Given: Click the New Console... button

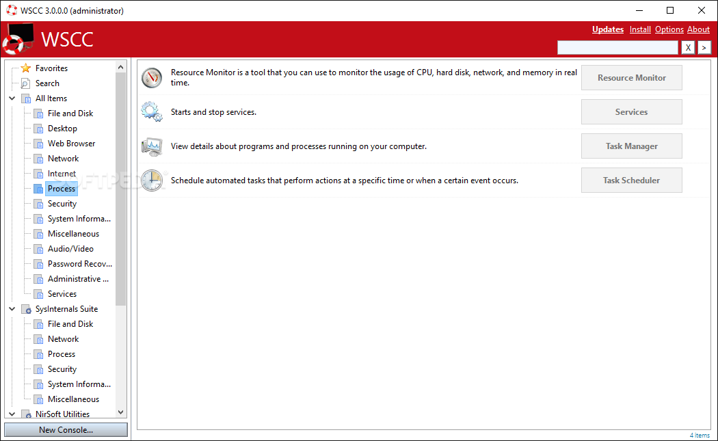Looking at the screenshot, I should [x=66, y=430].
